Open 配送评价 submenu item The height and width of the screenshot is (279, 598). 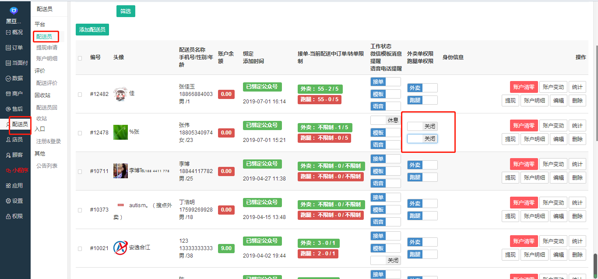(47, 83)
